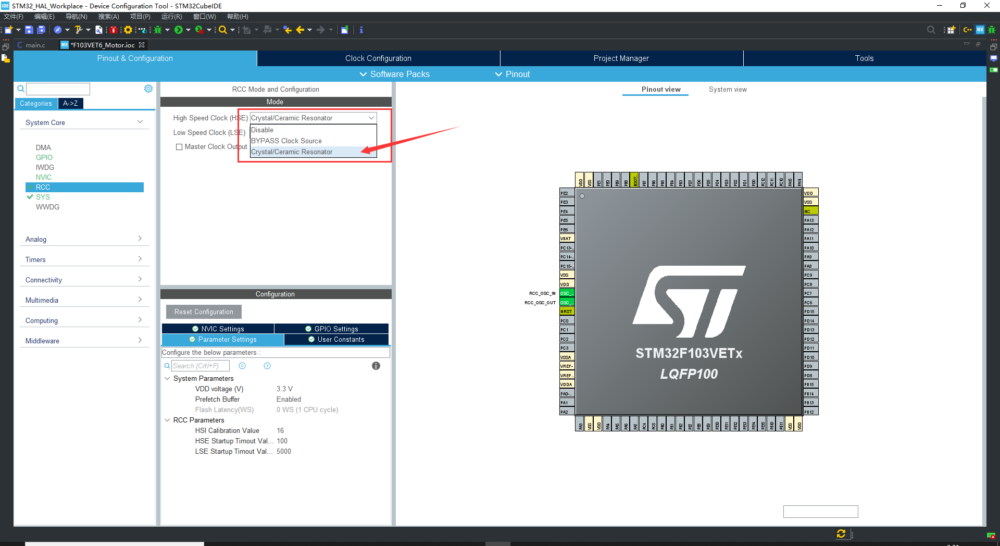The width and height of the screenshot is (1000, 546).
Task: Click the hammer Build icon
Action: coord(78,30)
